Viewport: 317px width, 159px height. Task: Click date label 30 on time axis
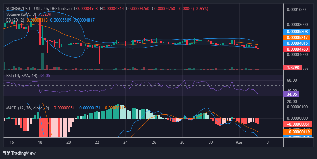coord(211,142)
